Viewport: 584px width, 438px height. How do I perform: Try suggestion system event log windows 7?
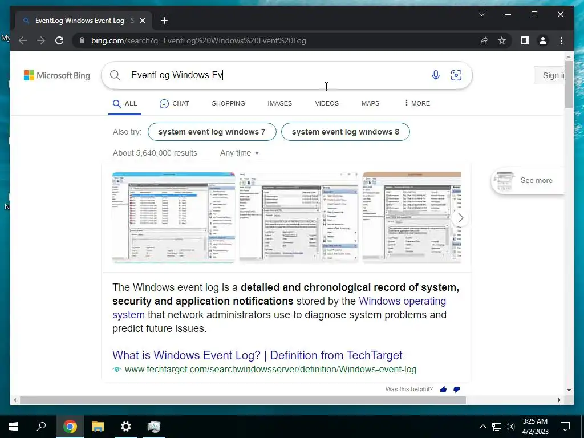(x=212, y=132)
